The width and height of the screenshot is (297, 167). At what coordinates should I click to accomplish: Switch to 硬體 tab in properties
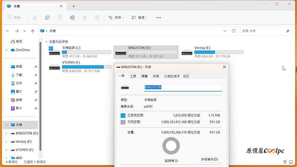click(144, 76)
